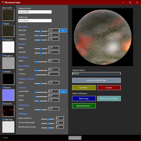The image size is (141, 141).
Task: Click the Base Color Kontrast value field
Action: (54, 35)
